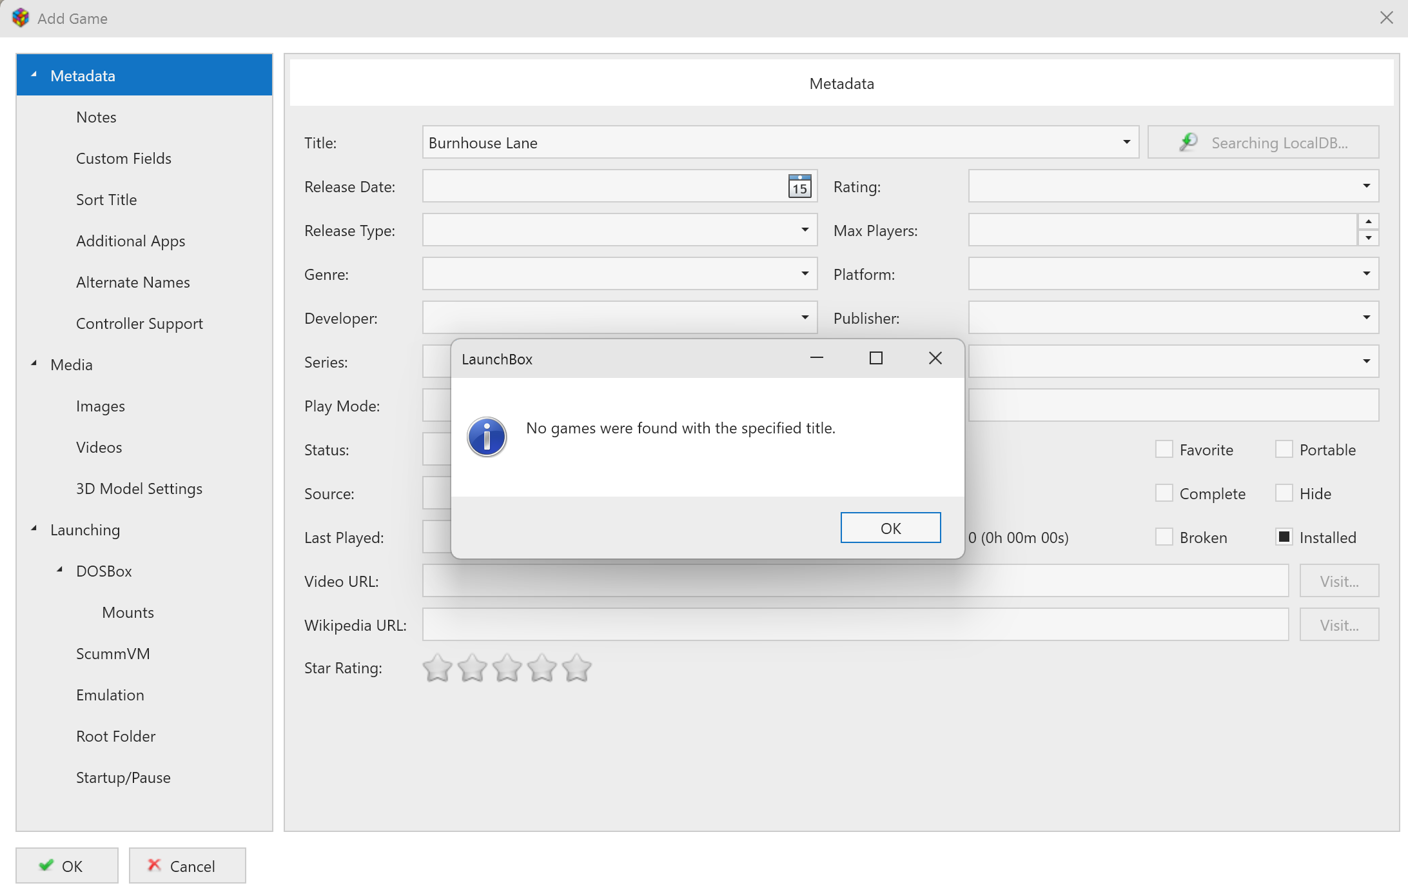This screenshot has height=890, width=1408.
Task: Collapse the DOSBox tree node
Action: [x=60, y=570]
